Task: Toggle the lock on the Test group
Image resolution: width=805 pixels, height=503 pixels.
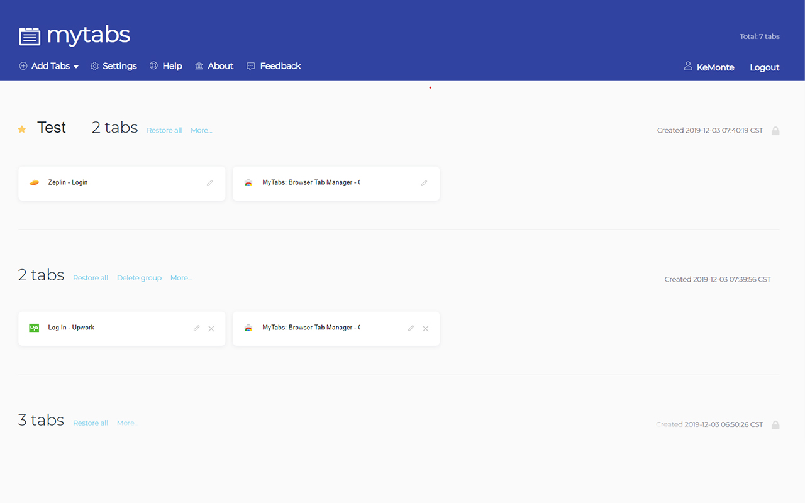Action: (x=775, y=131)
